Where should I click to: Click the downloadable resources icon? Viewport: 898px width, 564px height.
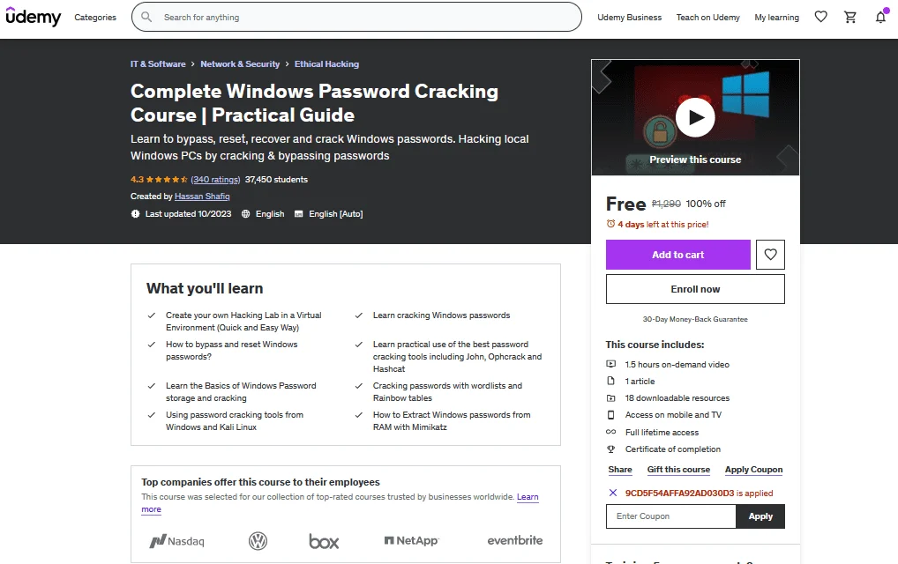point(611,398)
